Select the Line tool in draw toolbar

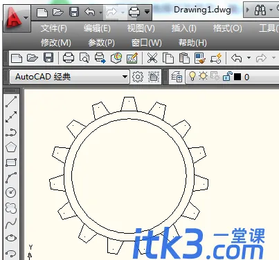point(11,102)
